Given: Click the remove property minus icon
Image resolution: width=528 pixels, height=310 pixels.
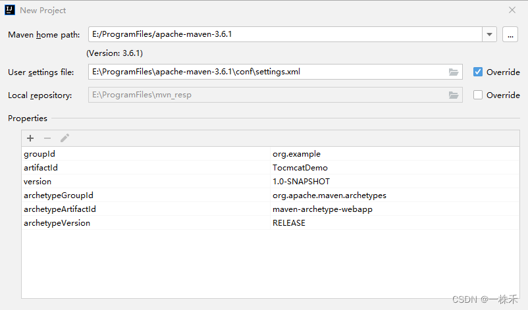Looking at the screenshot, I should pos(47,138).
